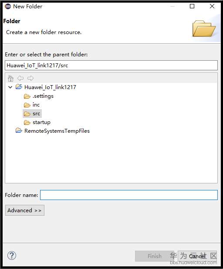The width and height of the screenshot is (223, 269).
Task: Maximize the New Folder dialog
Action: pos(192,6)
